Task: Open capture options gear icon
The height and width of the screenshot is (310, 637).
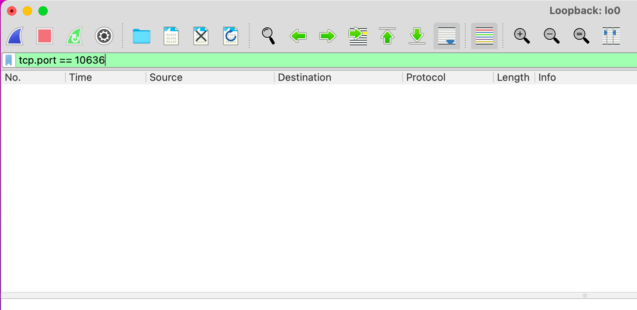Action: [x=104, y=36]
